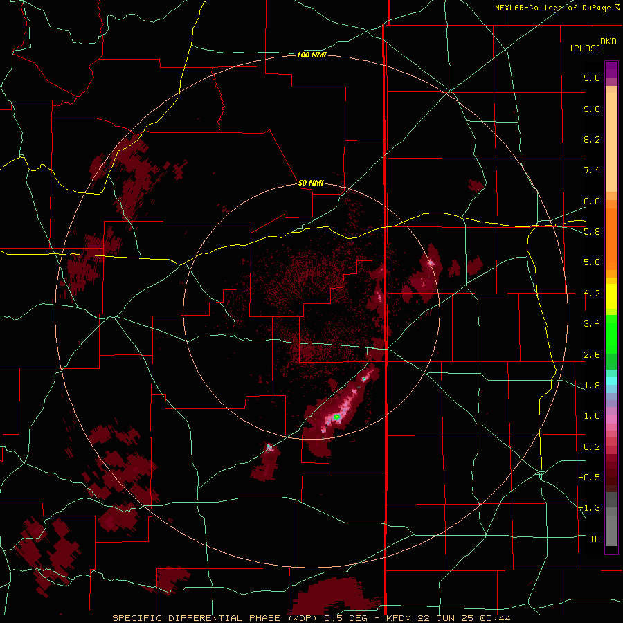Pick the bright green segment of color bar
Viewport: 623px width, 623px height.
[x=611, y=334]
